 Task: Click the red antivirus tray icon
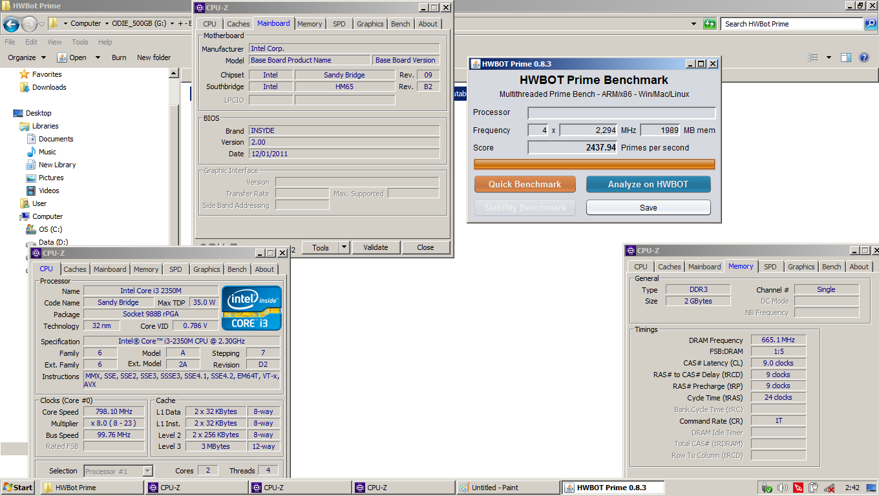click(x=798, y=488)
